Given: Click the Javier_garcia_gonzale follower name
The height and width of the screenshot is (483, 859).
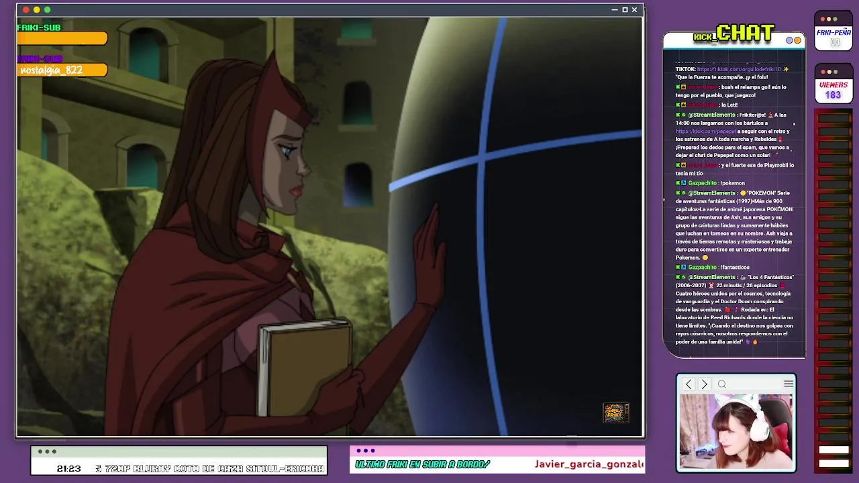Looking at the screenshot, I should click(x=589, y=464).
